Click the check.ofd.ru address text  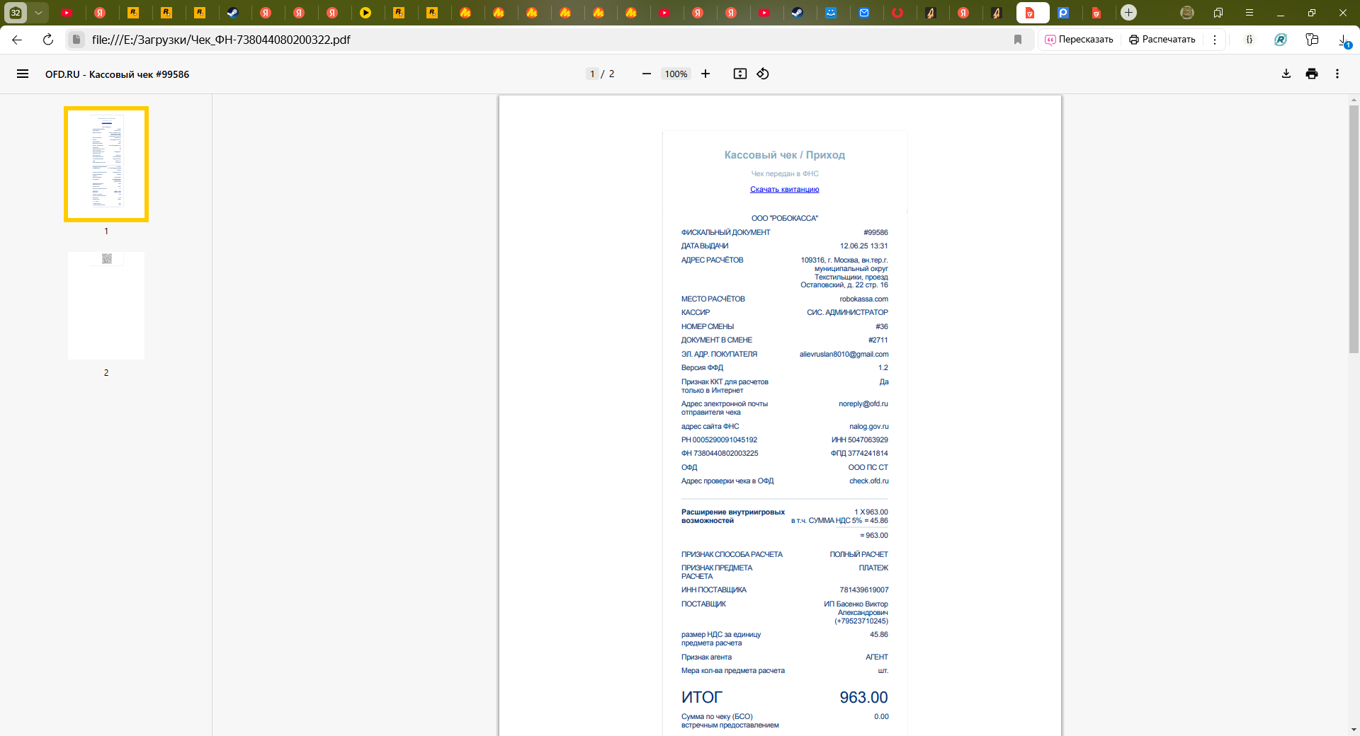tap(868, 481)
